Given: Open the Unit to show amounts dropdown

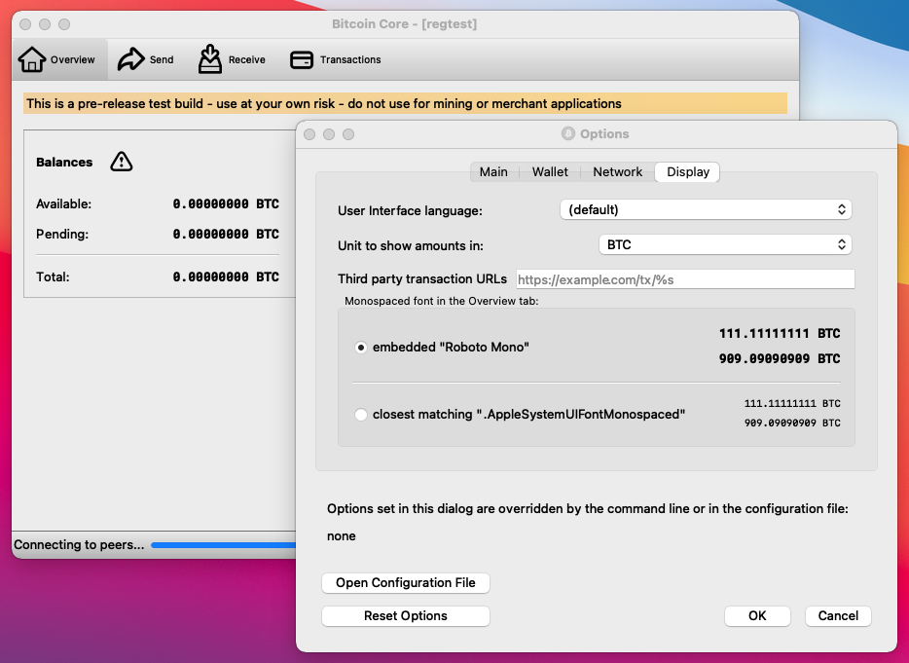Looking at the screenshot, I should (x=725, y=244).
